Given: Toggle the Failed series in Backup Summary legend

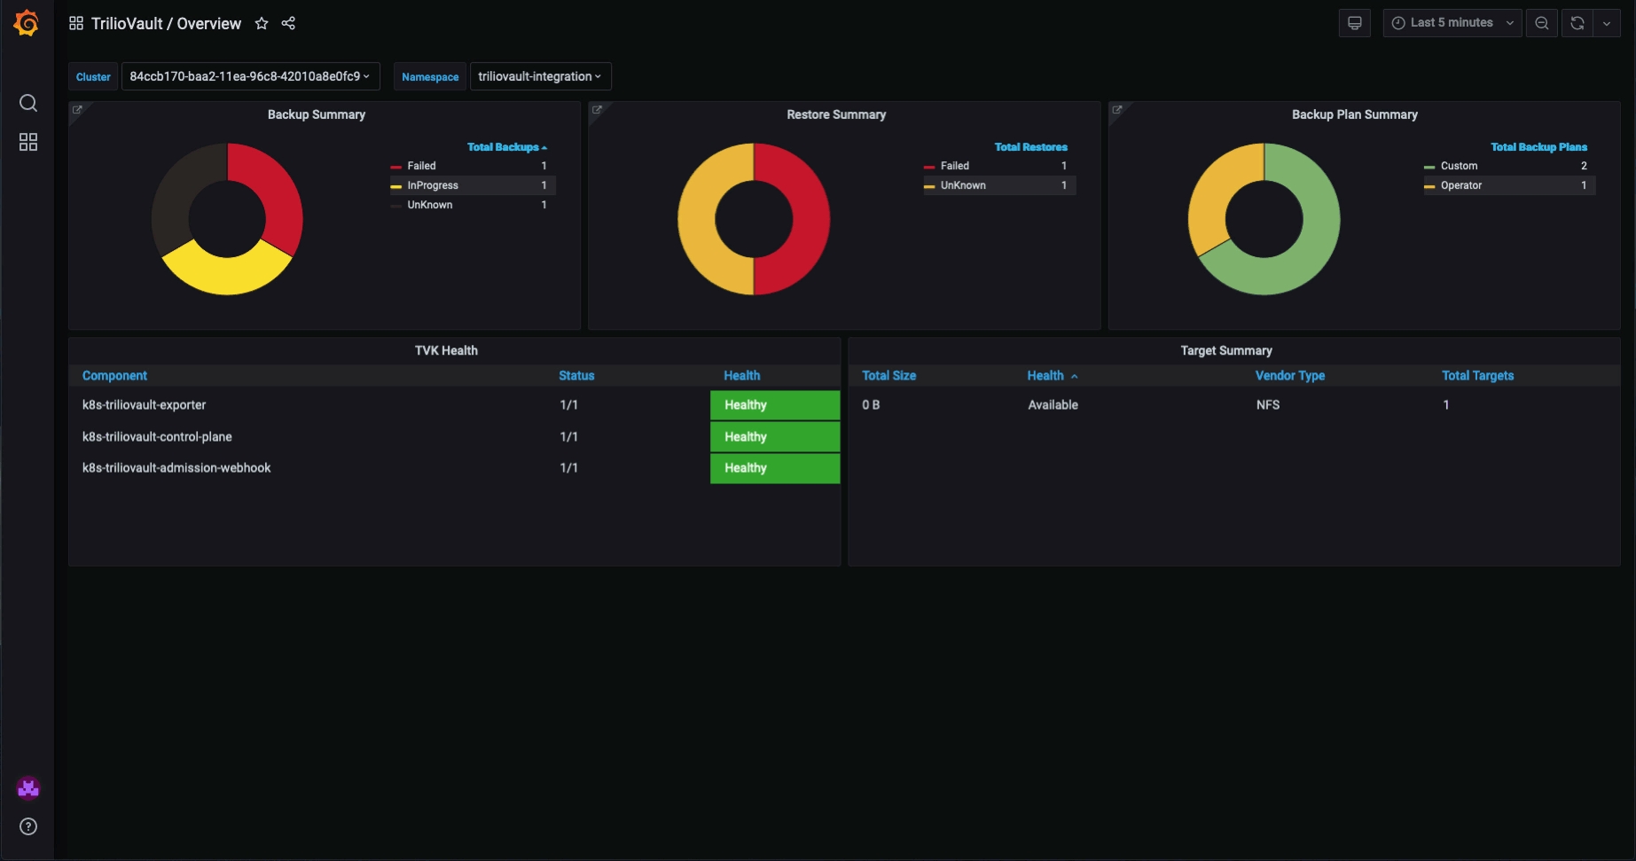Looking at the screenshot, I should point(421,166).
